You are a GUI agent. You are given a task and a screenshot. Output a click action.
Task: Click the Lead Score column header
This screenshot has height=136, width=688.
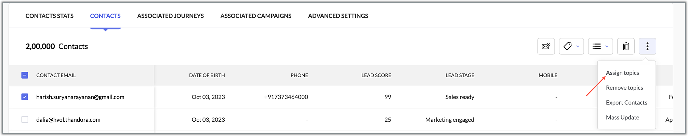pyautogui.click(x=376, y=75)
